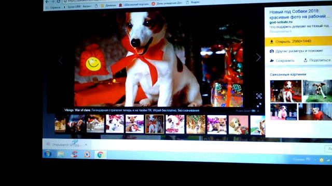The width and height of the screenshot is (332, 186).
Task: Select highlighted strip thumbnail of dog with bow
Action: 155,124
